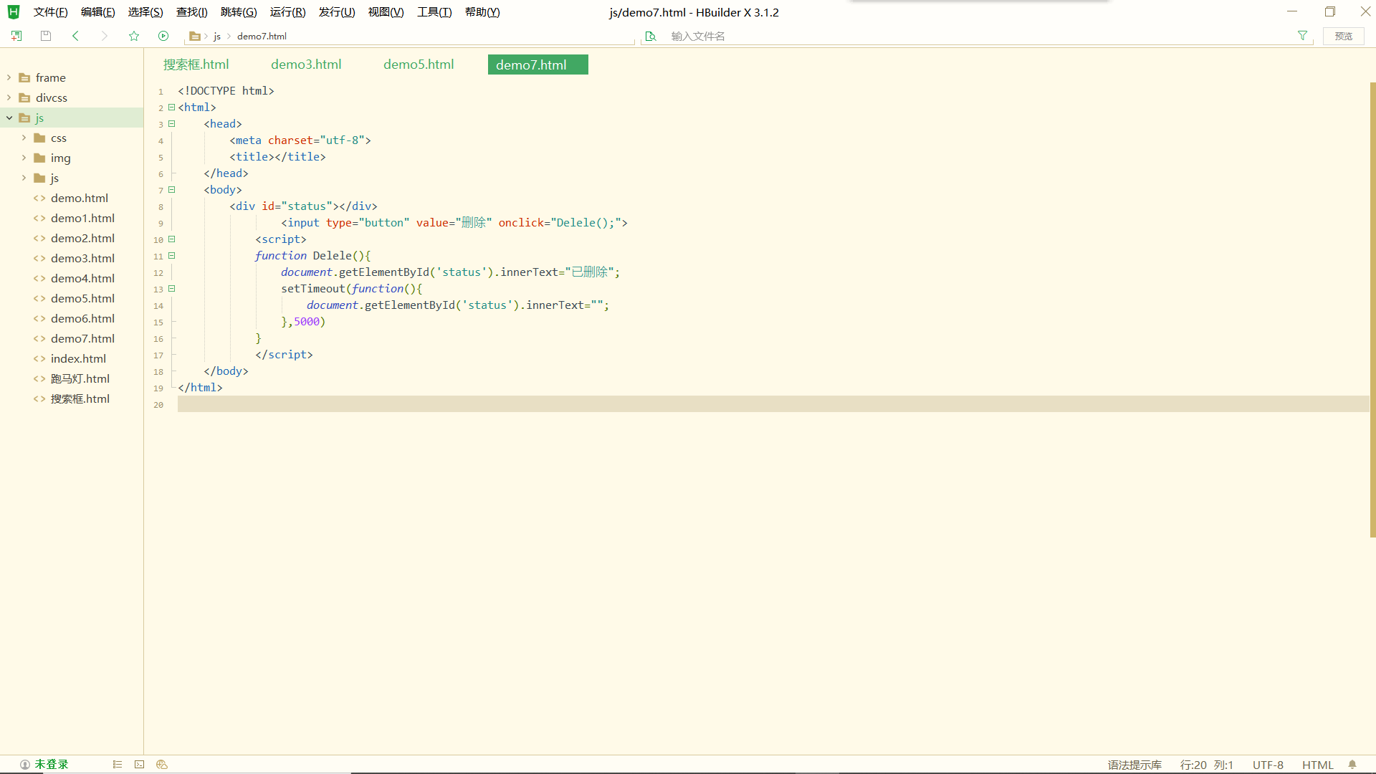
Task: Click the new file icon in toolbar
Action: (x=16, y=36)
